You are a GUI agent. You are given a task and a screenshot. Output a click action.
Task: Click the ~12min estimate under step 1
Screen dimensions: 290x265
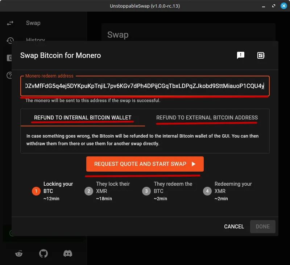[51, 199]
